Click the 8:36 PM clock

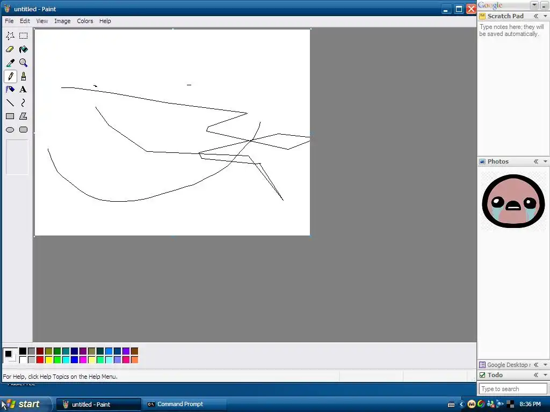(530, 404)
